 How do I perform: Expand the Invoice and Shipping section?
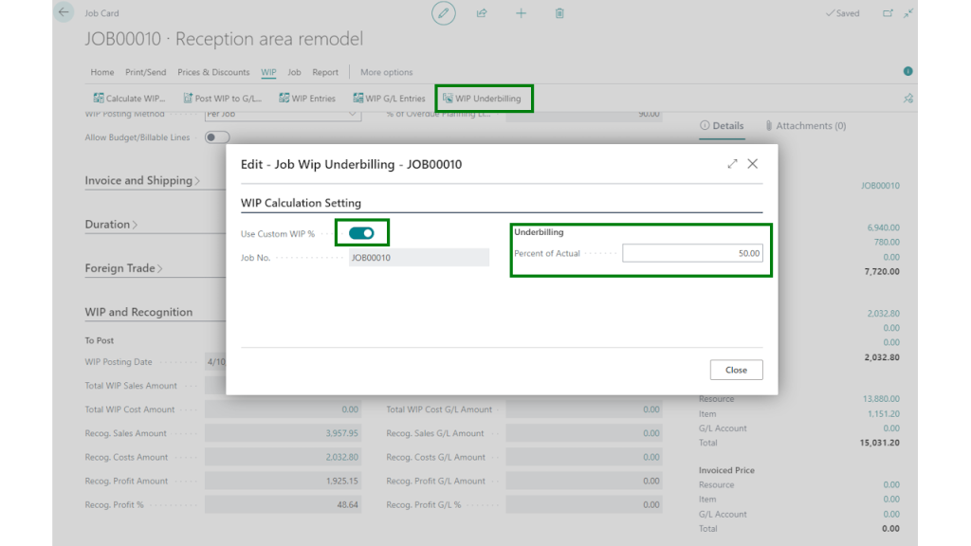[x=142, y=181]
